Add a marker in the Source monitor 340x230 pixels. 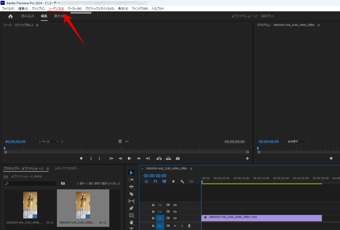click(81, 158)
